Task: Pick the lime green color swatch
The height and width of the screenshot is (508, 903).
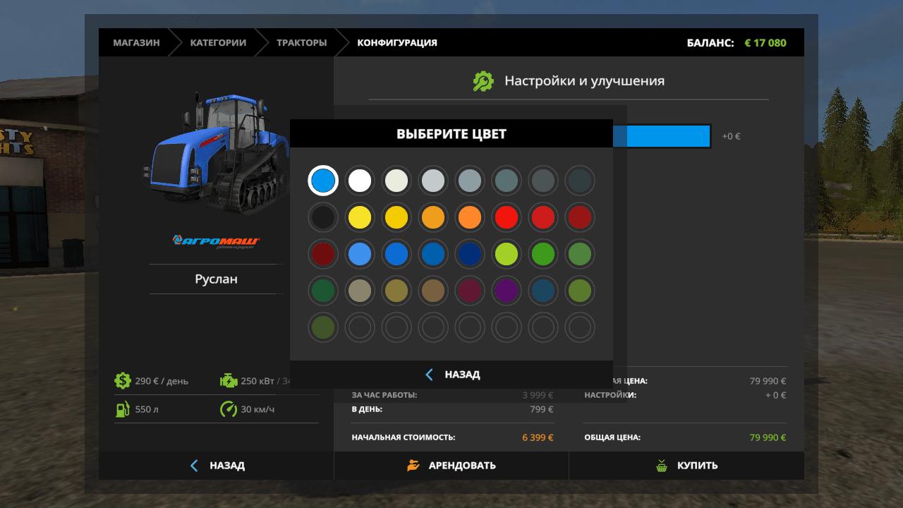Action: click(507, 254)
